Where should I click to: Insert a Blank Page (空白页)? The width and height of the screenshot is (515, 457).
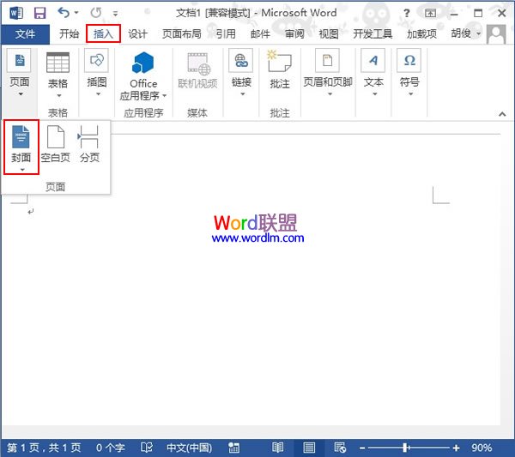pos(55,137)
